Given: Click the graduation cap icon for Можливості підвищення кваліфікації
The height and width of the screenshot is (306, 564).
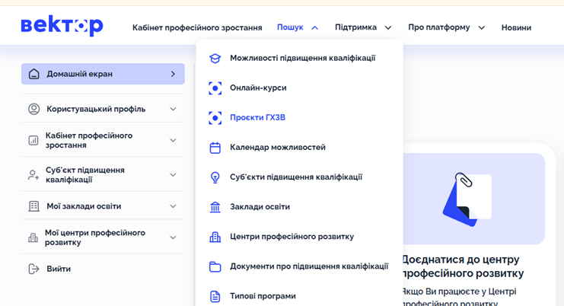Looking at the screenshot, I should tap(215, 59).
